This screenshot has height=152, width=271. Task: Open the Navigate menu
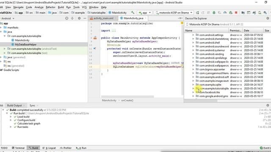coord(18,7)
